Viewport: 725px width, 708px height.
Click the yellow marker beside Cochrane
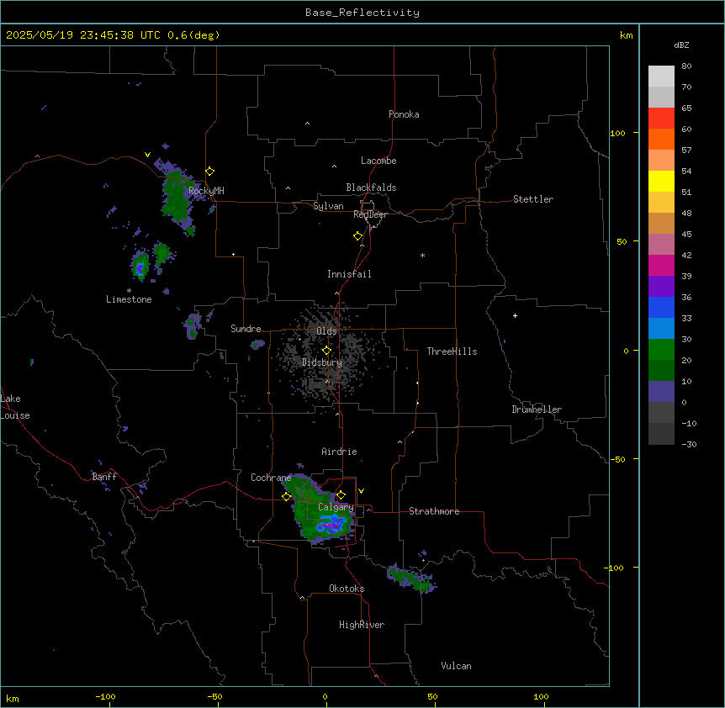286,496
